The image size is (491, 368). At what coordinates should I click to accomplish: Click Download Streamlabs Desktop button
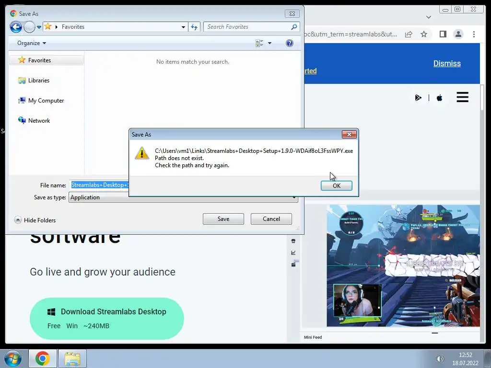[107, 319]
